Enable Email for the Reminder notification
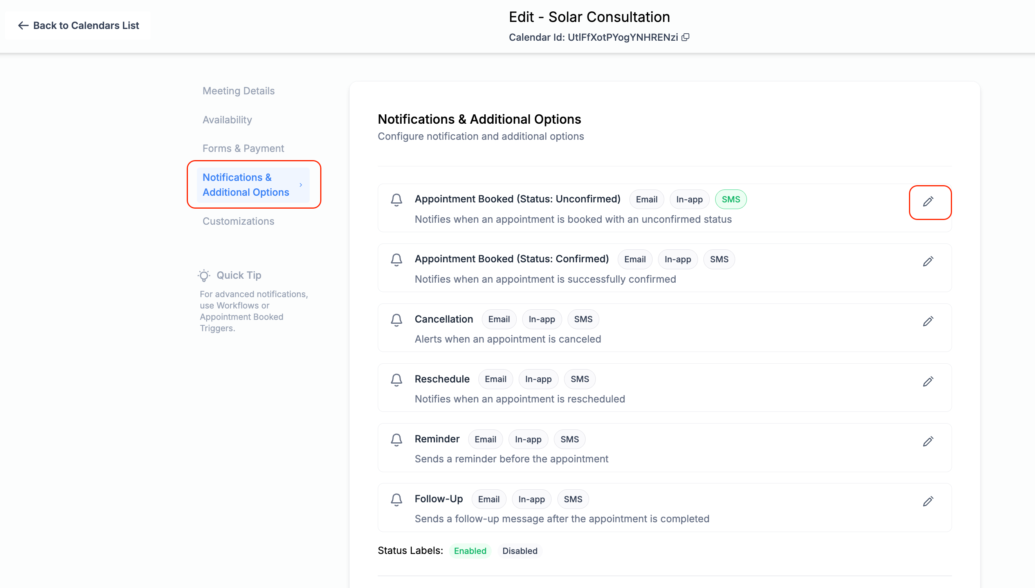 click(x=485, y=439)
